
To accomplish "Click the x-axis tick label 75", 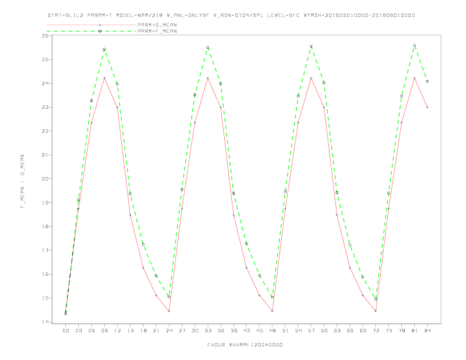I will click(388, 331).
